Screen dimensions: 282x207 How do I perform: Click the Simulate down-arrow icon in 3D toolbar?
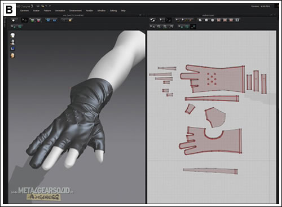click(x=14, y=20)
